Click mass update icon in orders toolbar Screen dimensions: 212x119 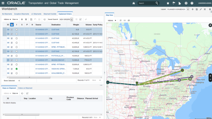(31, 20)
